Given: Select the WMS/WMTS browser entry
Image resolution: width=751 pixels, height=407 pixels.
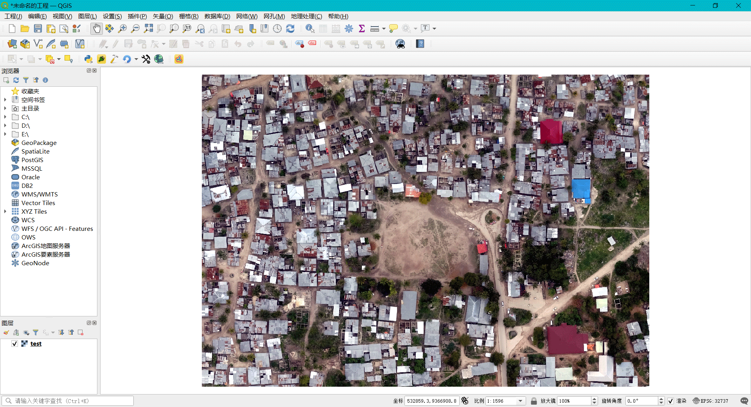Looking at the screenshot, I should pos(40,195).
